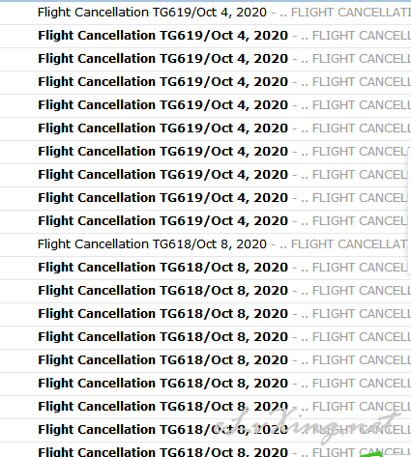Open the third unread TG619 cancellation email
Viewport: 411px width, 457px height.
point(205,82)
